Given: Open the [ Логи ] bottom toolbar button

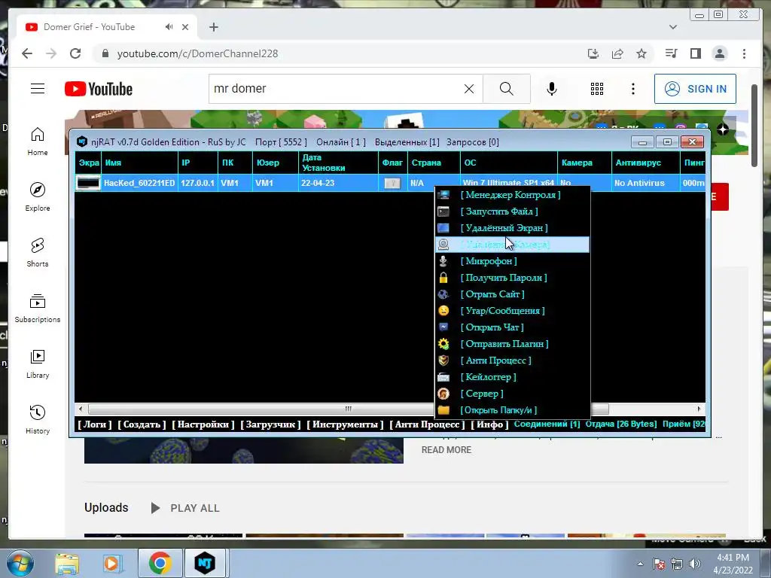Looking at the screenshot, I should 95,424.
